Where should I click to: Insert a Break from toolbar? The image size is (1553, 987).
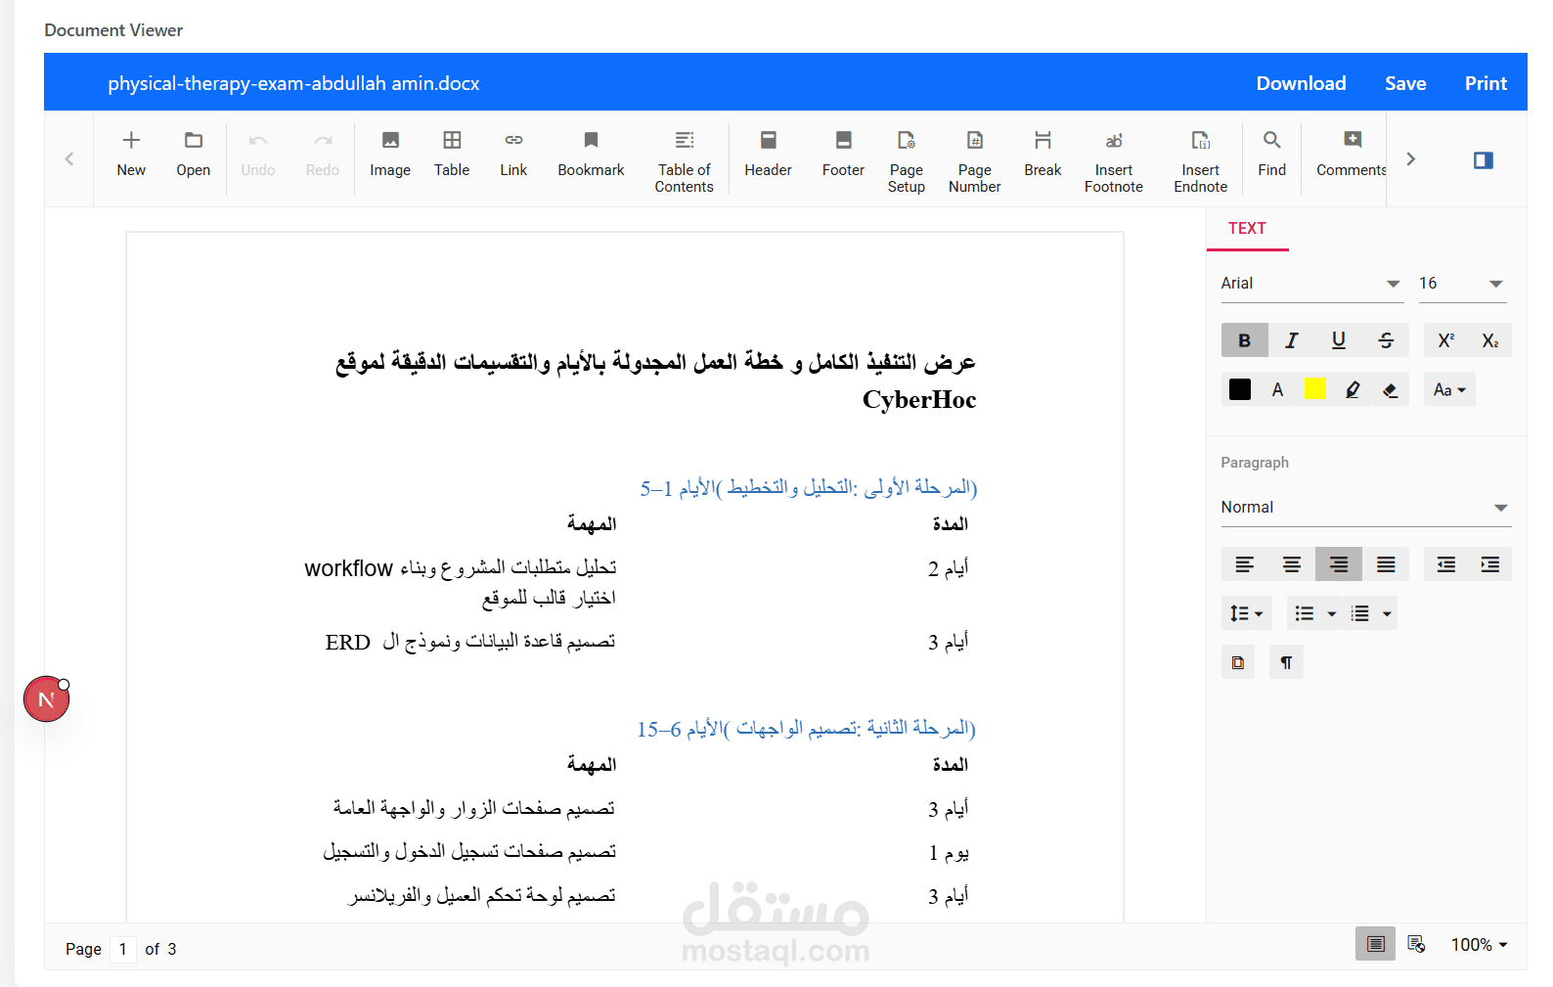pyautogui.click(x=1043, y=155)
